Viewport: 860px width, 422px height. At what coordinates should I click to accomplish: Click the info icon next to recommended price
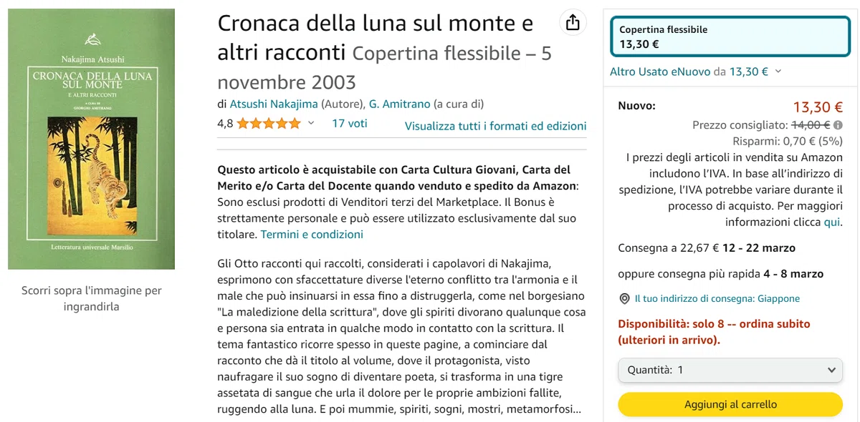pyautogui.click(x=838, y=125)
